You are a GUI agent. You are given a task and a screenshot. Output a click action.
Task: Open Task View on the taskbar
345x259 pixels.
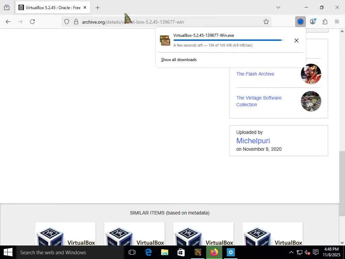tap(132, 252)
